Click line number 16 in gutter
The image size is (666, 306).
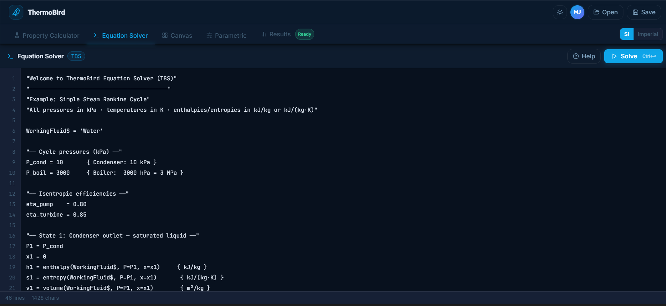(12, 235)
